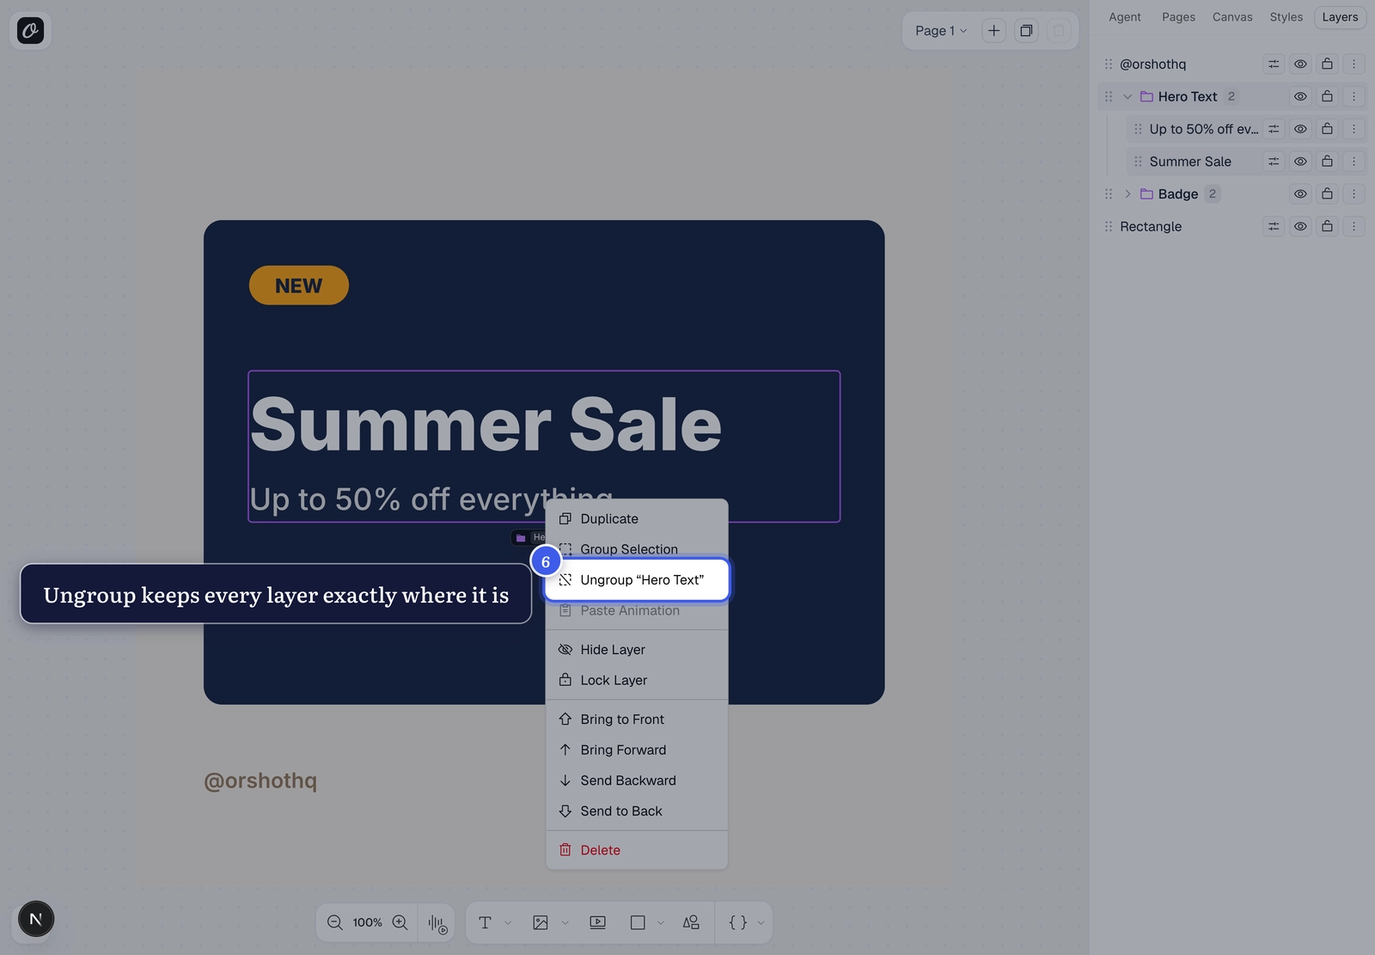Select the code braces tool
The width and height of the screenshot is (1375, 955).
737,923
